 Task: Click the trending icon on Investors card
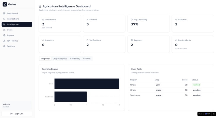click(x=43, y=40)
